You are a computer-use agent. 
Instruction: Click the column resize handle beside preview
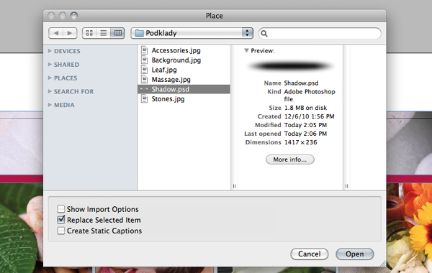(x=346, y=186)
